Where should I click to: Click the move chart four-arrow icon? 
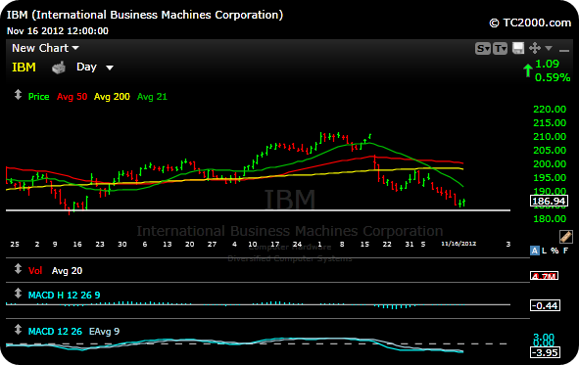coord(535,48)
